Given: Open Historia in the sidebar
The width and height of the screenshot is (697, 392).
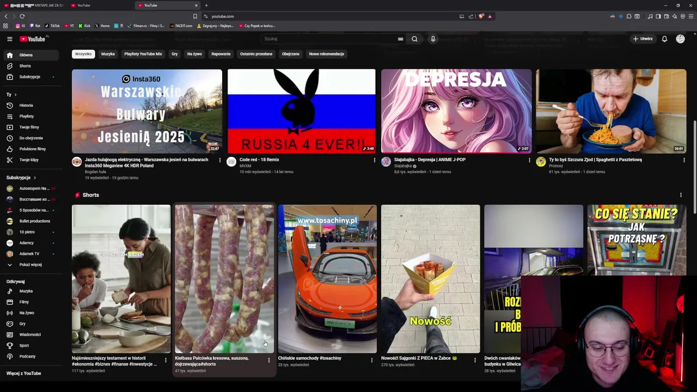Looking at the screenshot, I should pos(31,105).
